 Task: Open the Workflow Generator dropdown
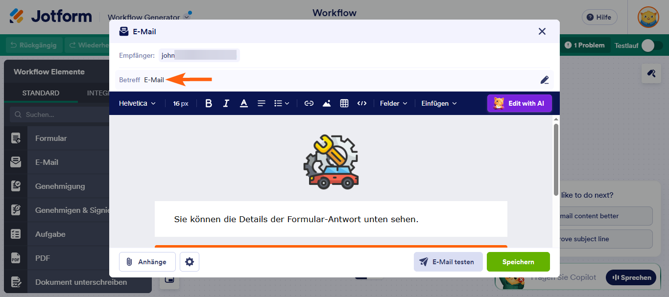tap(149, 17)
